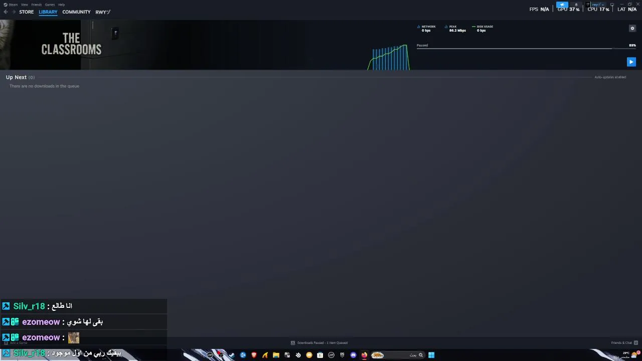
Task: Open download settings gear icon
Action: pyautogui.click(x=632, y=29)
